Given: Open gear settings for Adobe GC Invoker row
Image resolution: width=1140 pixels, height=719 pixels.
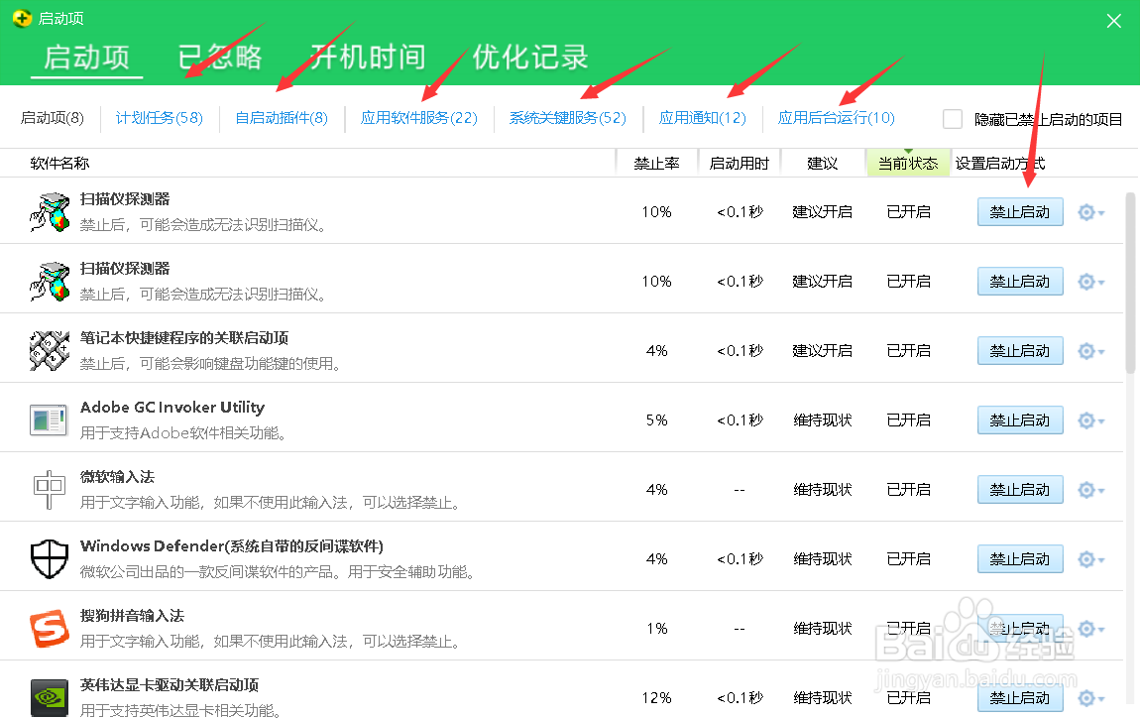Looking at the screenshot, I should (x=1090, y=420).
